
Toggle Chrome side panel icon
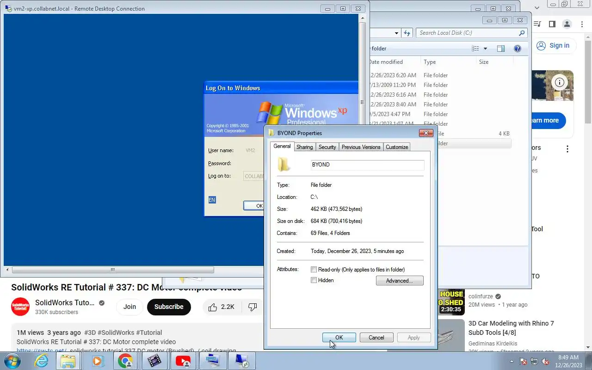(x=552, y=24)
